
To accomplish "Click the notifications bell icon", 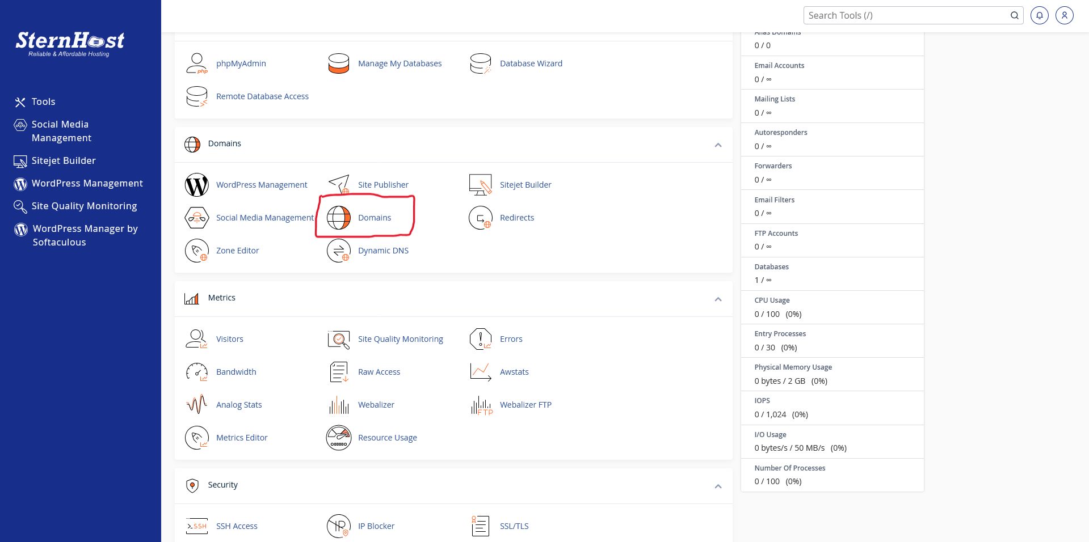I will click(x=1039, y=15).
